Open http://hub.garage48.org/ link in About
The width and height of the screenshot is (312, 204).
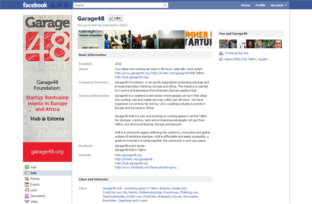pyautogui.click(x=132, y=77)
